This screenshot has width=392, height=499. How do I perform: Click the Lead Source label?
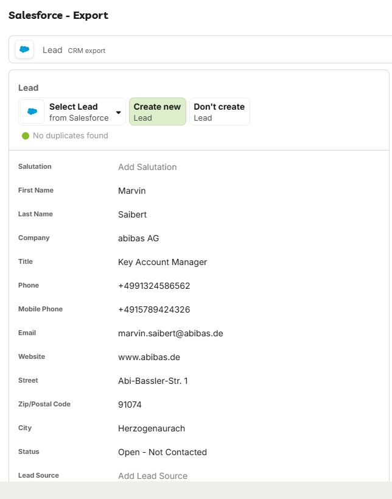coord(38,475)
